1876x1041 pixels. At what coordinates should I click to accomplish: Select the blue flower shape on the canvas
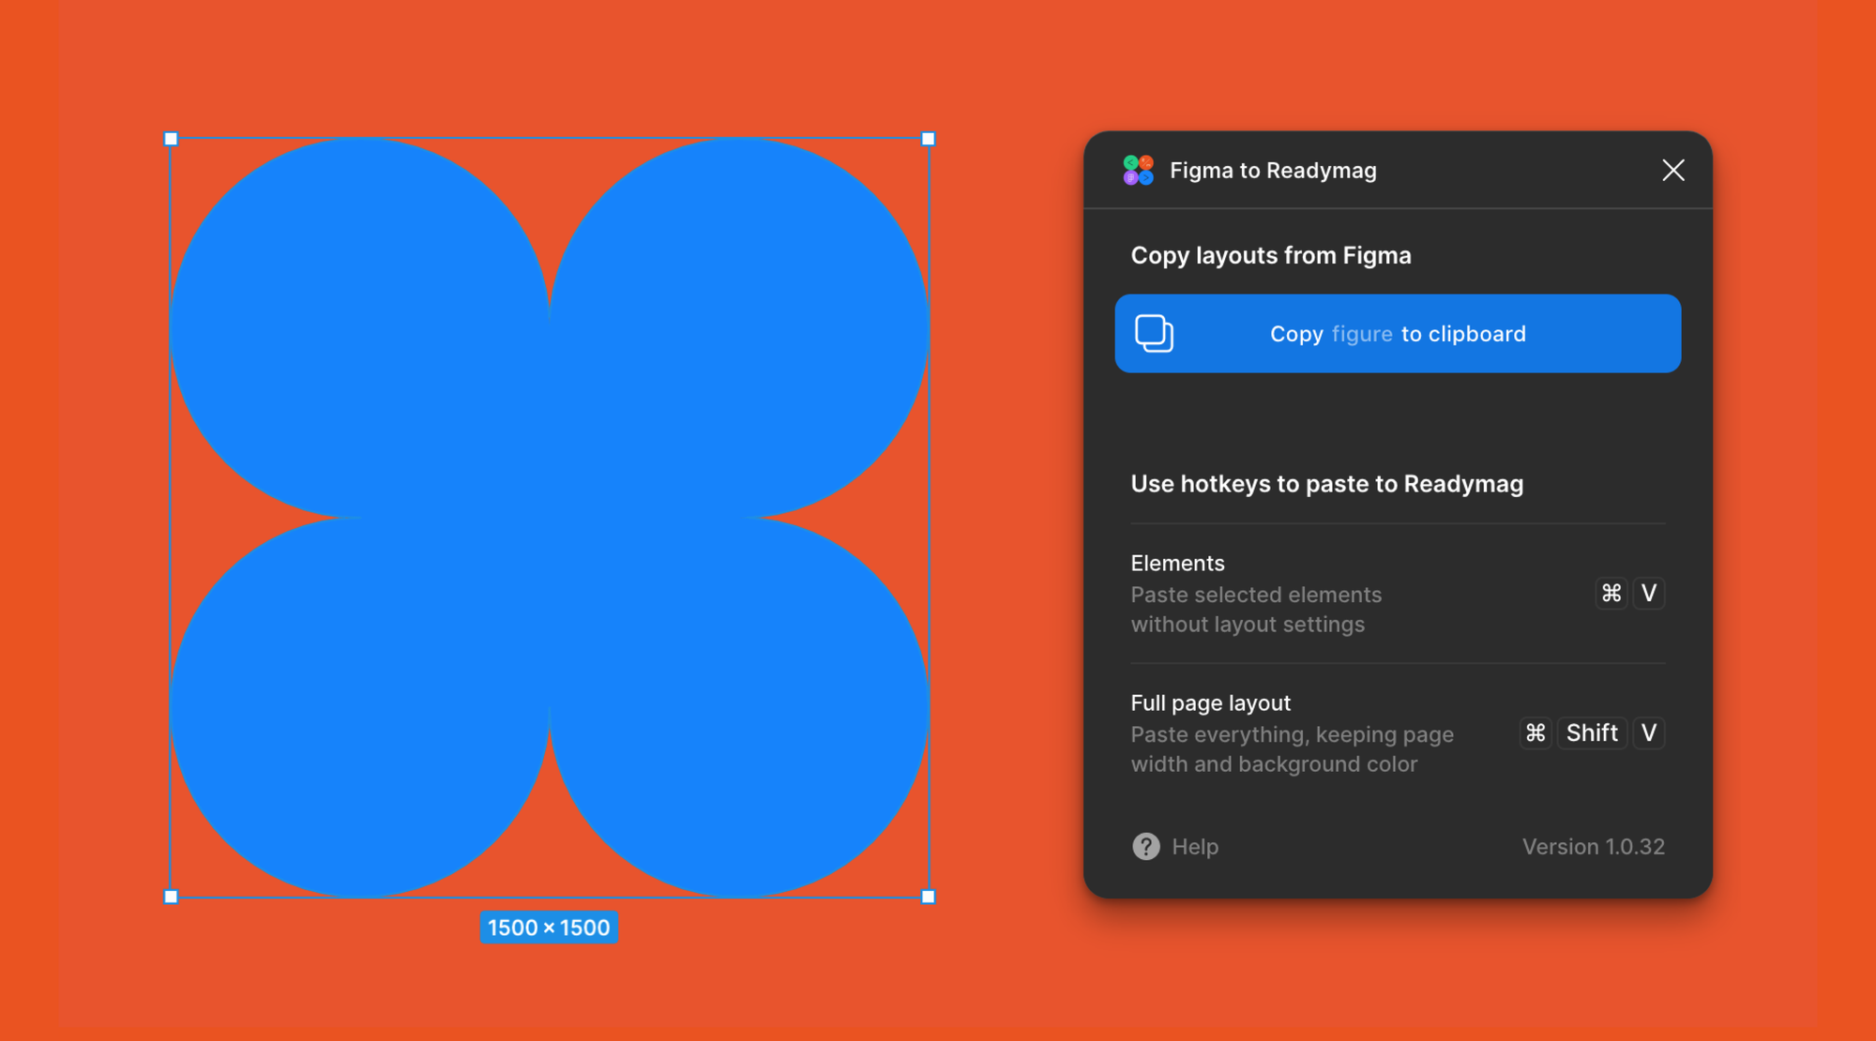point(549,516)
